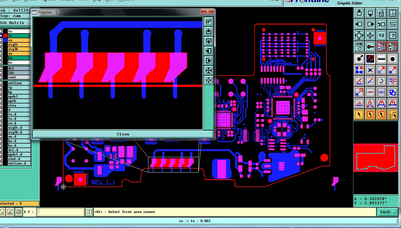Click the red board overview thumbnail
This screenshot has height=228, width=401.
point(376,158)
